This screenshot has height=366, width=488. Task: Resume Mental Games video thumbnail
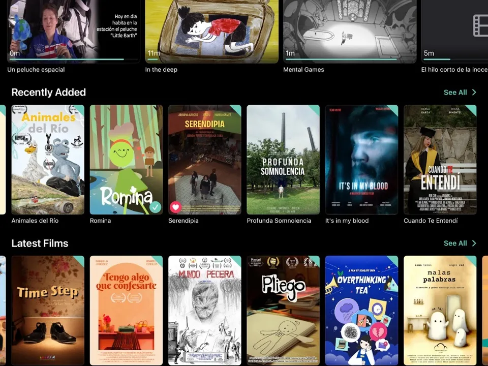(x=350, y=31)
